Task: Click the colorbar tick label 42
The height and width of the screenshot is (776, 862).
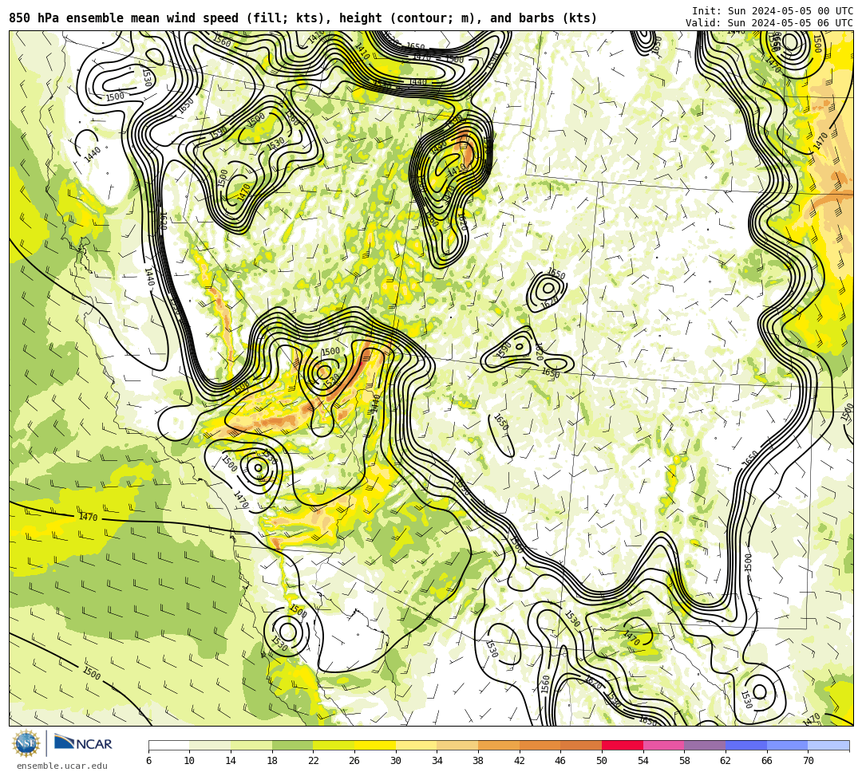Action: tap(520, 761)
